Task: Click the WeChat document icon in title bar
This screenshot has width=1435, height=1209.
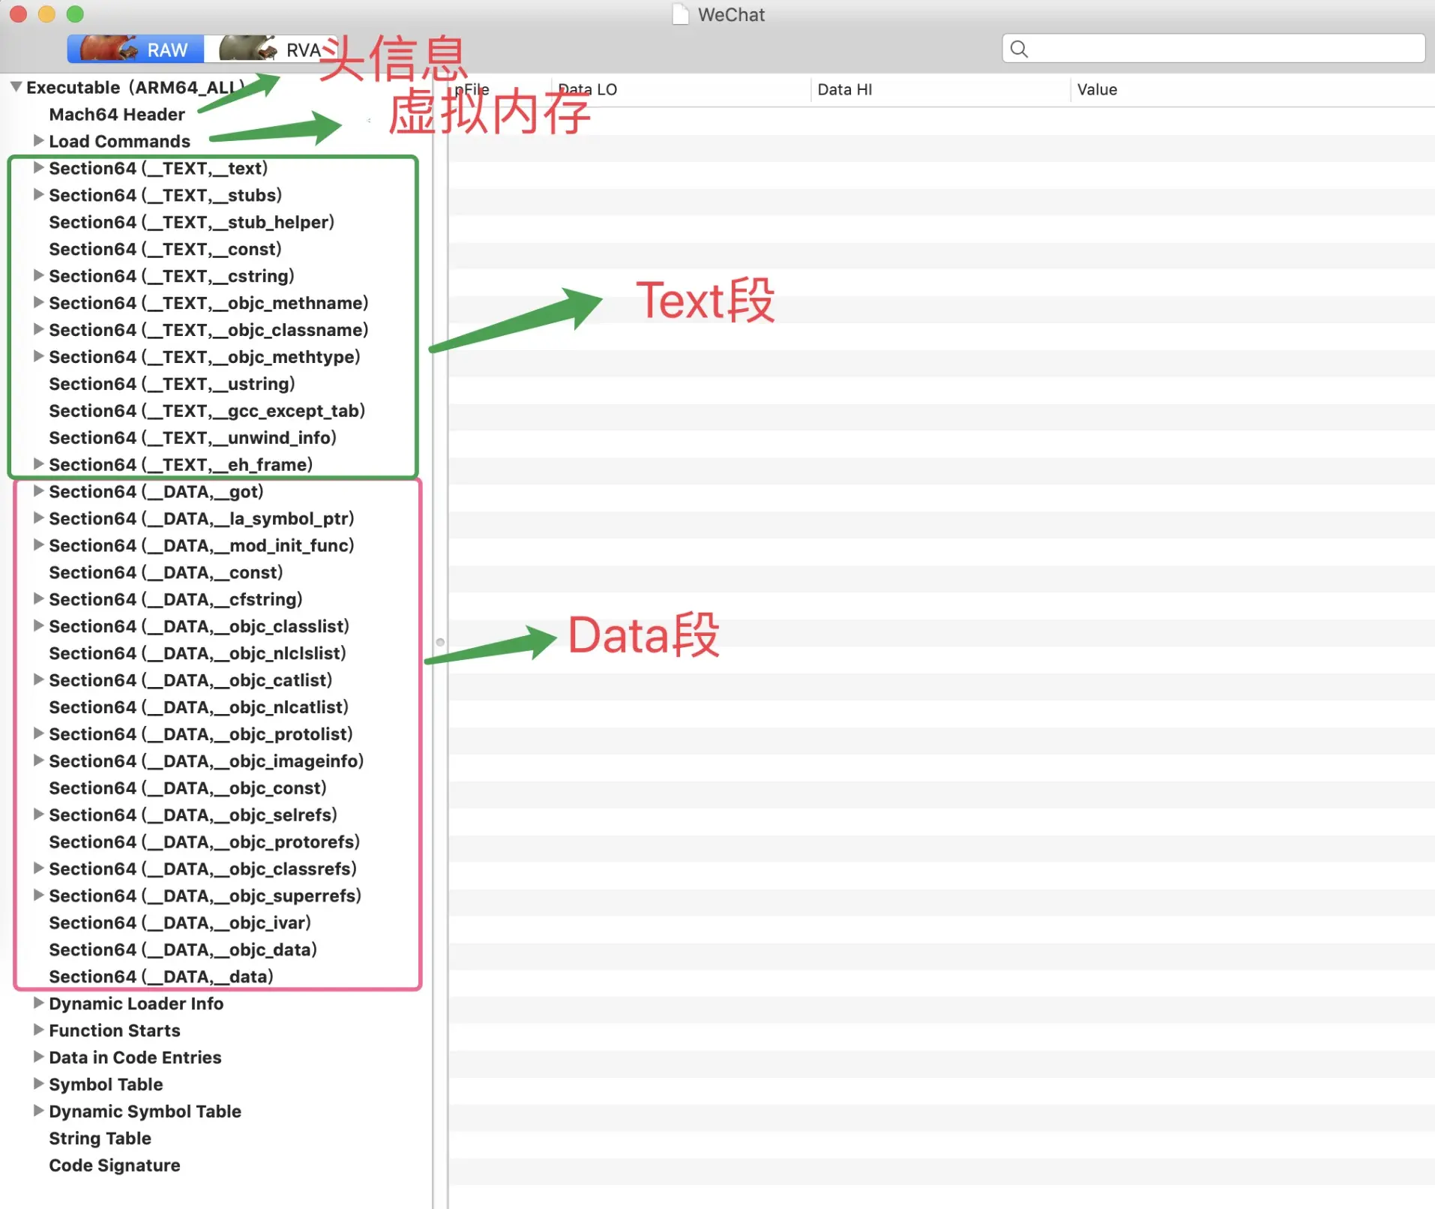Action: point(680,15)
